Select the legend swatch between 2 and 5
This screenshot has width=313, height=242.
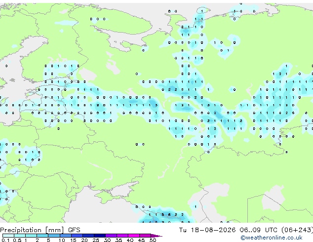[x=42, y=236]
